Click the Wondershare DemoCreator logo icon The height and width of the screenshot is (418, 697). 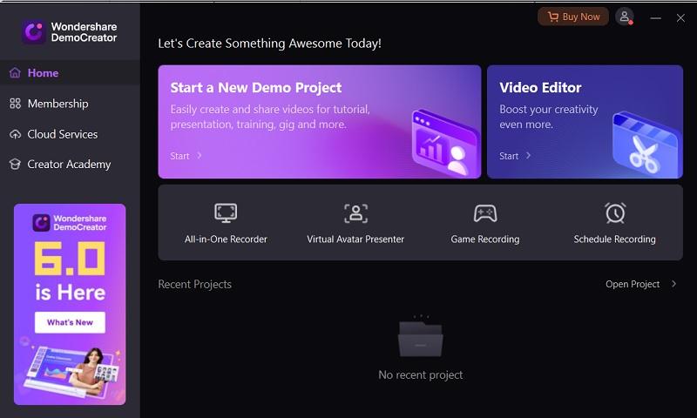coord(34,32)
